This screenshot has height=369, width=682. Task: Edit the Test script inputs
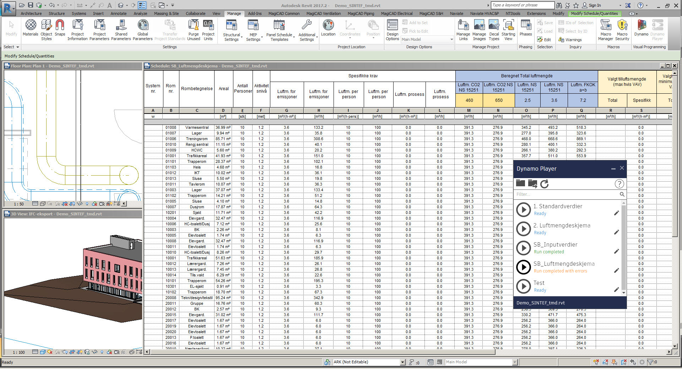pyautogui.click(x=616, y=290)
